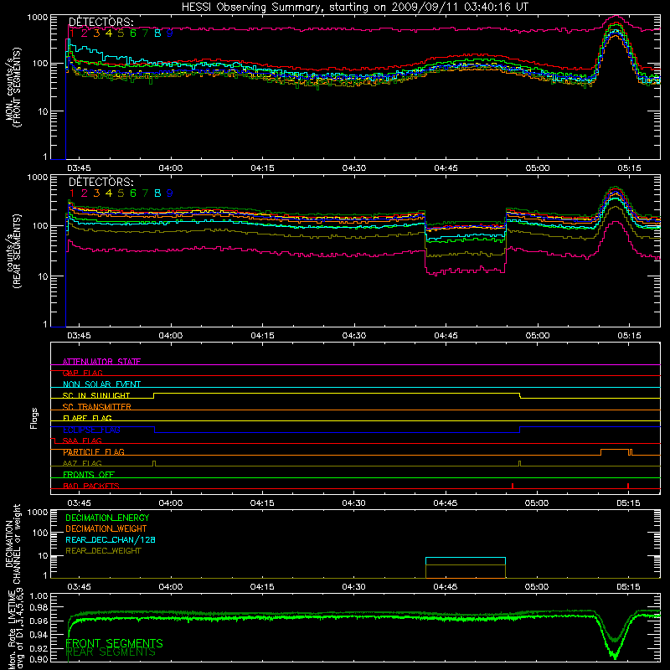Click the REAR_DEC_CHAN/128 legend entry

coord(111,539)
